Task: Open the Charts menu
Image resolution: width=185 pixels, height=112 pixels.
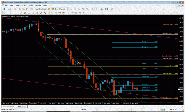Action: coord(24,5)
